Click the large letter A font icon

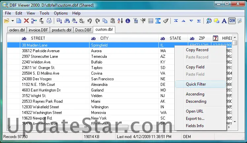point(224,21)
